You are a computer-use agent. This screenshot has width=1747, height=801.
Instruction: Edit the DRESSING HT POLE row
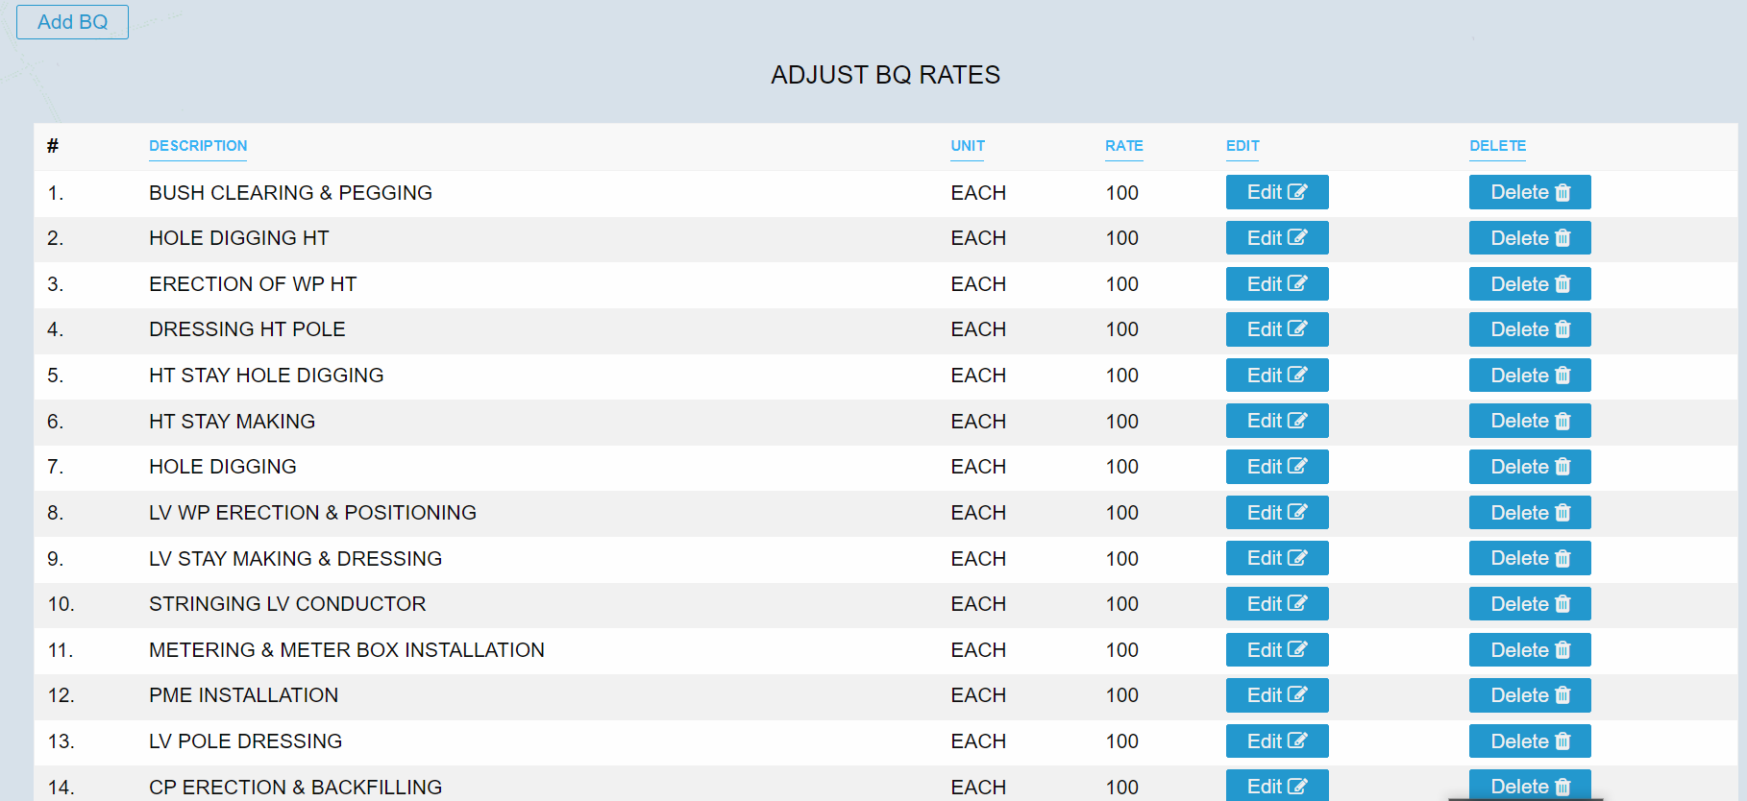[1277, 329]
